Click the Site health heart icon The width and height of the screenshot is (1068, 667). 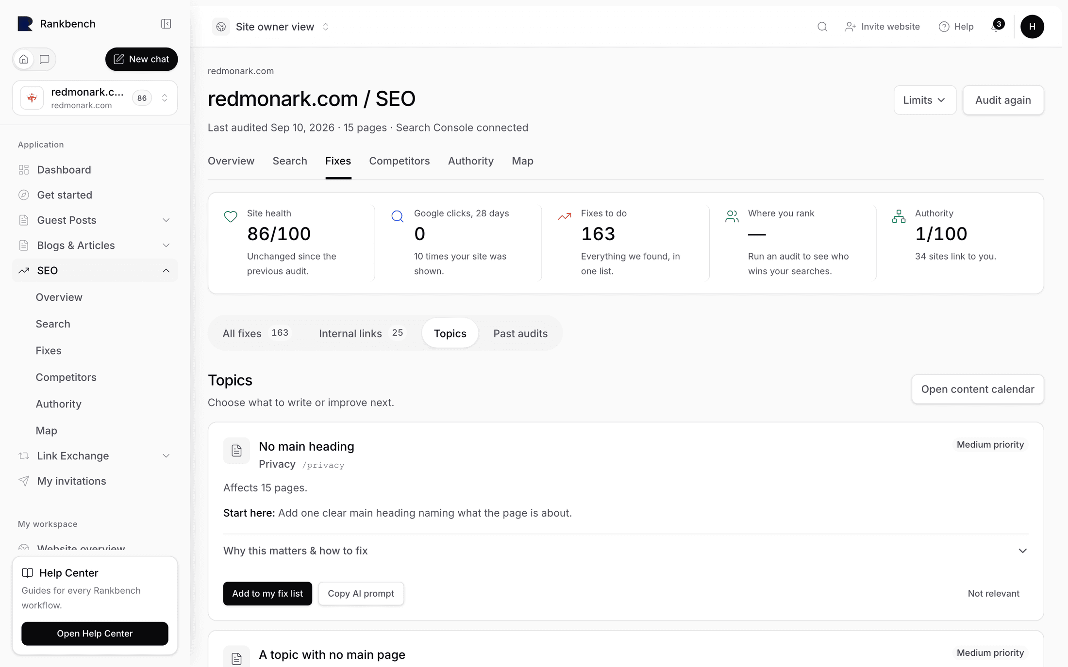pos(231,216)
